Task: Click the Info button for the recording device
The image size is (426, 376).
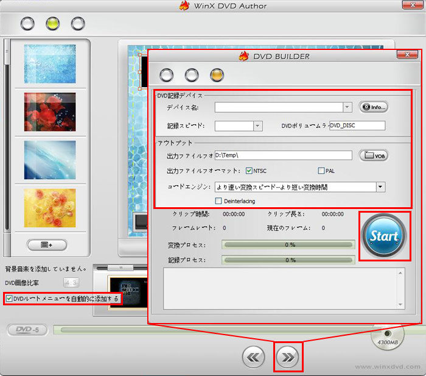Action: coord(374,107)
